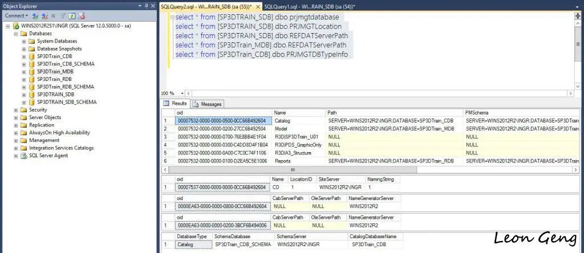Collapse the Databases folder
The width and height of the screenshot is (584, 253).
tap(16, 34)
